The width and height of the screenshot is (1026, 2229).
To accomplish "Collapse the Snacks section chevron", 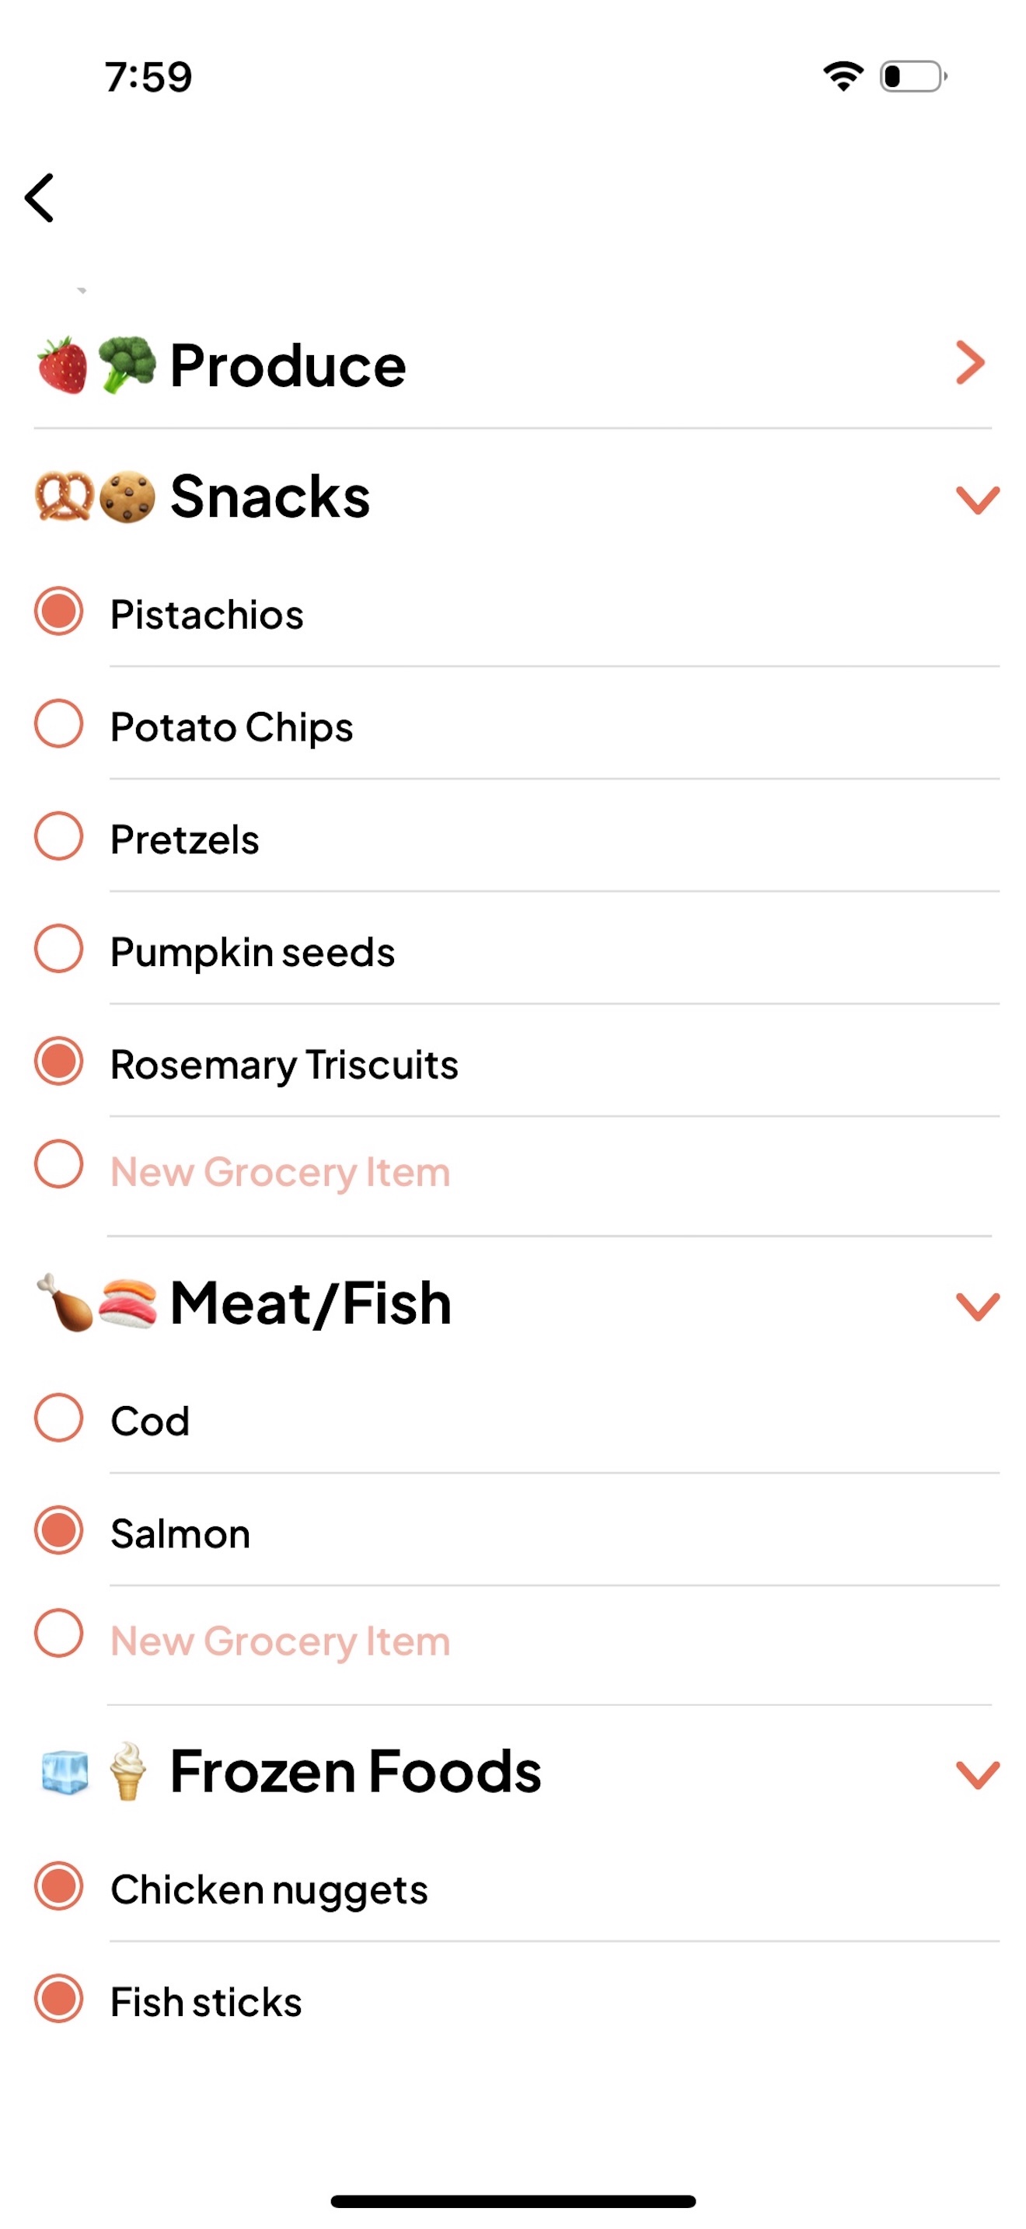I will tap(978, 499).
